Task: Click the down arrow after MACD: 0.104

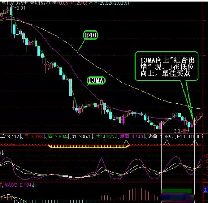Action: pyautogui.click(x=33, y=185)
